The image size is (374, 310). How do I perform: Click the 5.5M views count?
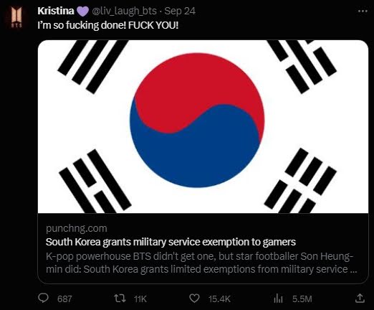[302, 299]
